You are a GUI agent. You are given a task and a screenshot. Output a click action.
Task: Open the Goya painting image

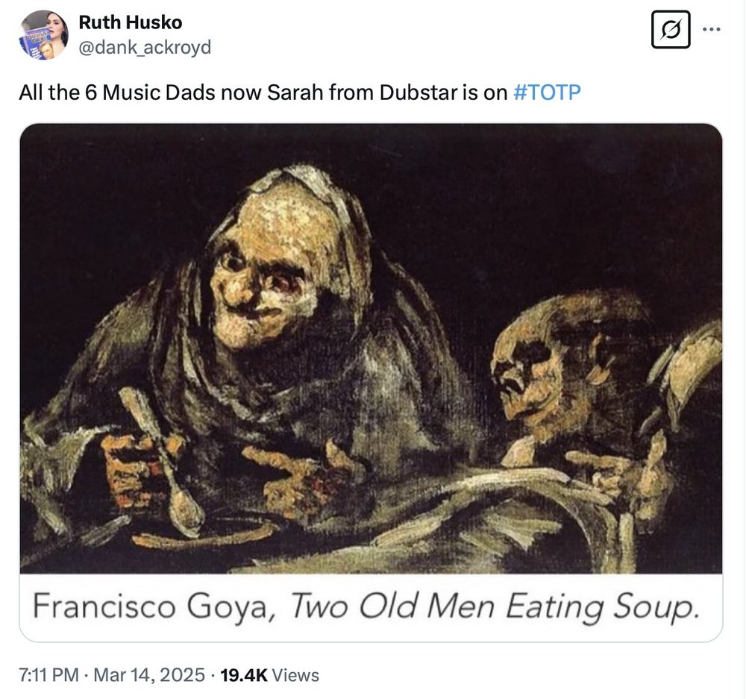371,348
